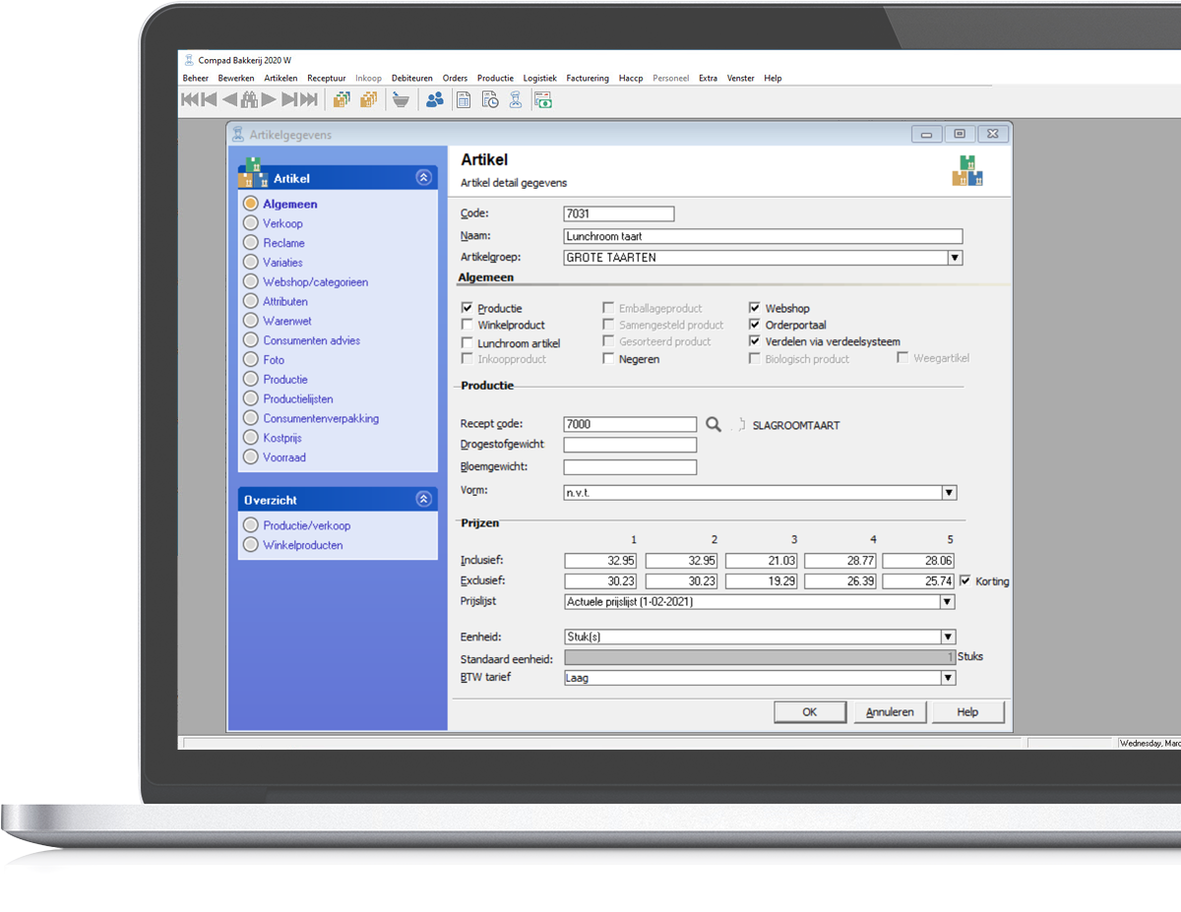Open the Logistiek menu
Viewport: 1181px width, 912px height.
click(x=539, y=78)
